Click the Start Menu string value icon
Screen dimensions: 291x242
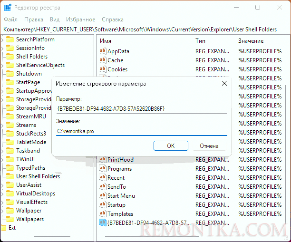(102, 195)
